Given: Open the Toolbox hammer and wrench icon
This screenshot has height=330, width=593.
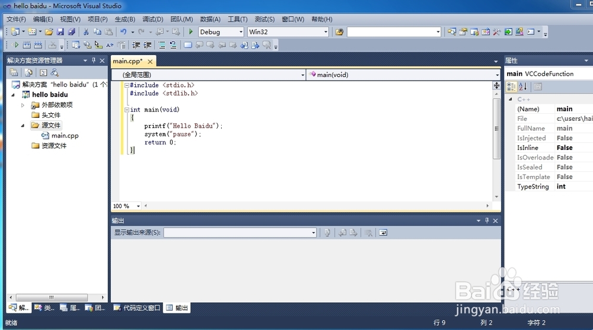Looking at the screenshot, I should (x=496, y=32).
